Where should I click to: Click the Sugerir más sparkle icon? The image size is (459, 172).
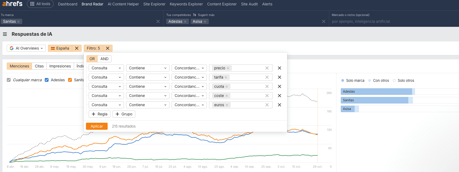coord(195,15)
